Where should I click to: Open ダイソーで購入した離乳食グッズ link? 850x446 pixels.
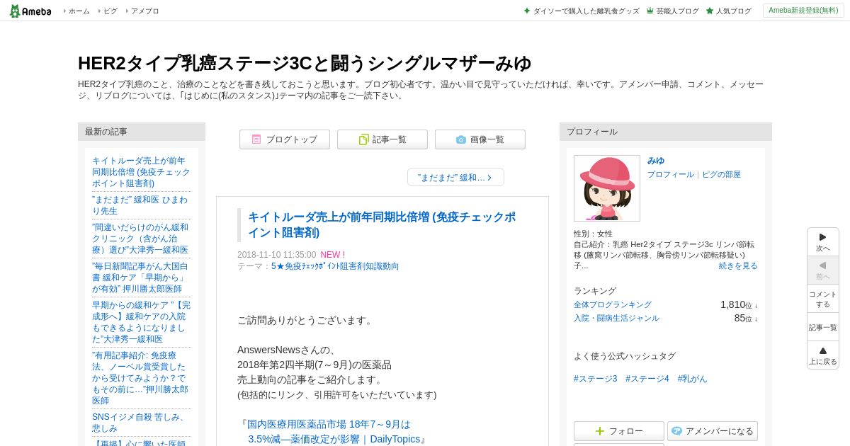581,11
